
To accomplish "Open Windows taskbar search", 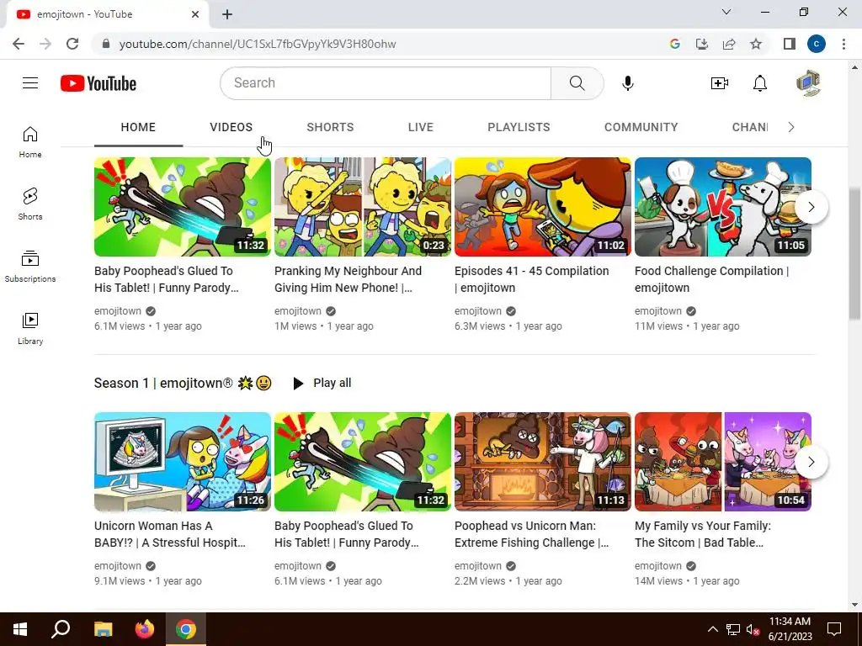I will (61, 629).
